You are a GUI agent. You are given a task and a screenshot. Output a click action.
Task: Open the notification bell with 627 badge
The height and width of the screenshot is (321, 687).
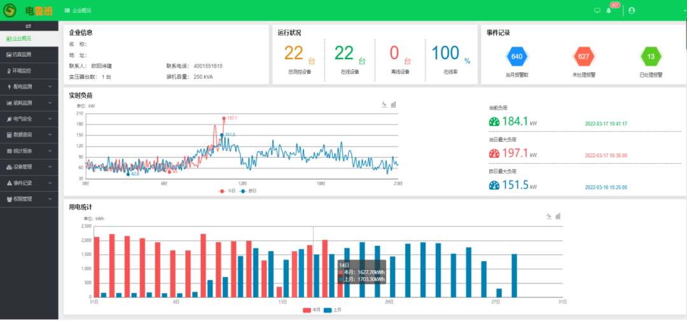click(609, 10)
